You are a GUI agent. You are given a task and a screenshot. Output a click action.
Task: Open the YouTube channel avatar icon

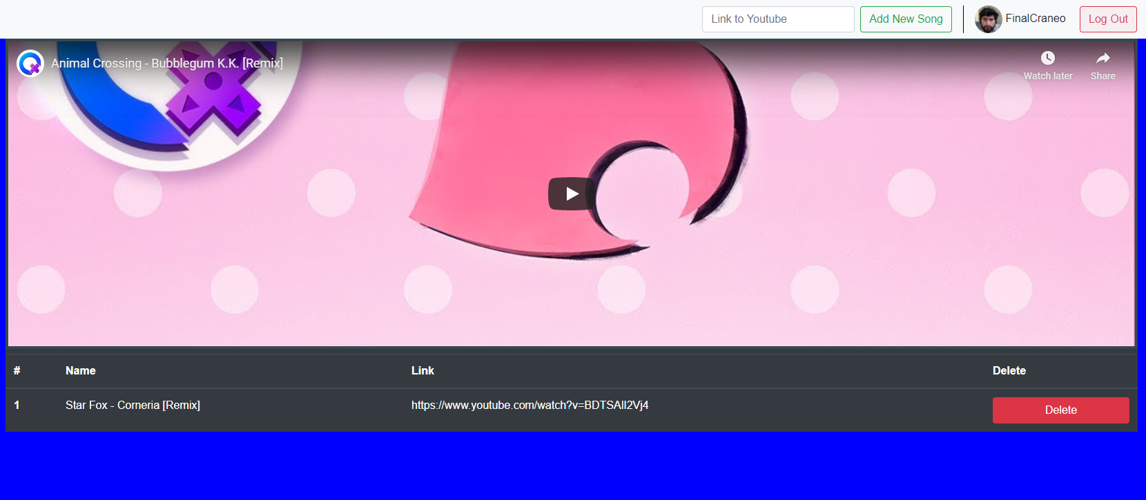coord(30,63)
